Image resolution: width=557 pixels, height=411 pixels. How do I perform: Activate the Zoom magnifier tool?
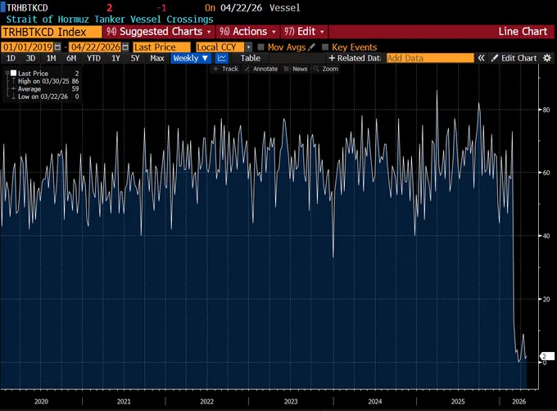pyautogui.click(x=326, y=69)
